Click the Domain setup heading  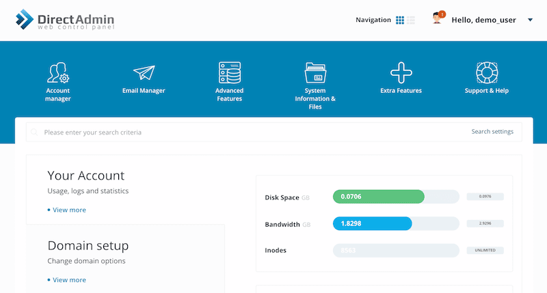[88, 246]
